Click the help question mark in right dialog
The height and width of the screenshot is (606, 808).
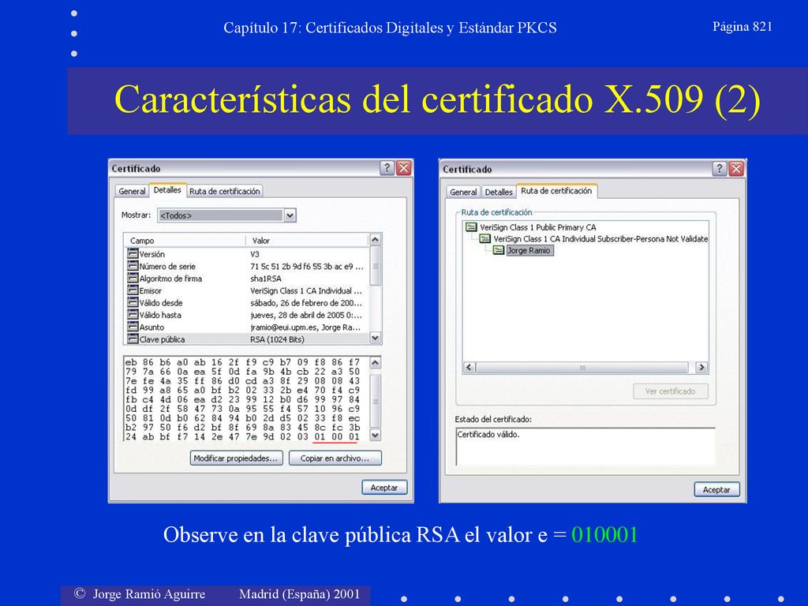pyautogui.click(x=720, y=169)
